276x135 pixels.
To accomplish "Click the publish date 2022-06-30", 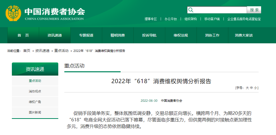I will click(x=149, y=101).
